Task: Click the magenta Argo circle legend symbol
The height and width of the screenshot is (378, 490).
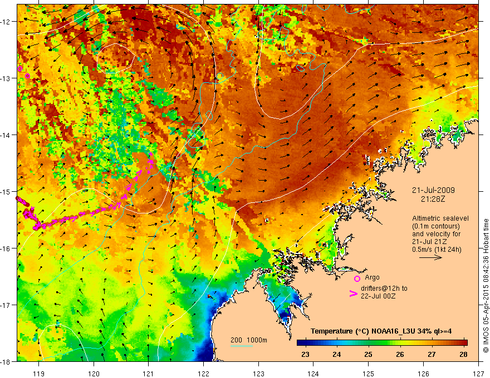Action: click(x=357, y=278)
